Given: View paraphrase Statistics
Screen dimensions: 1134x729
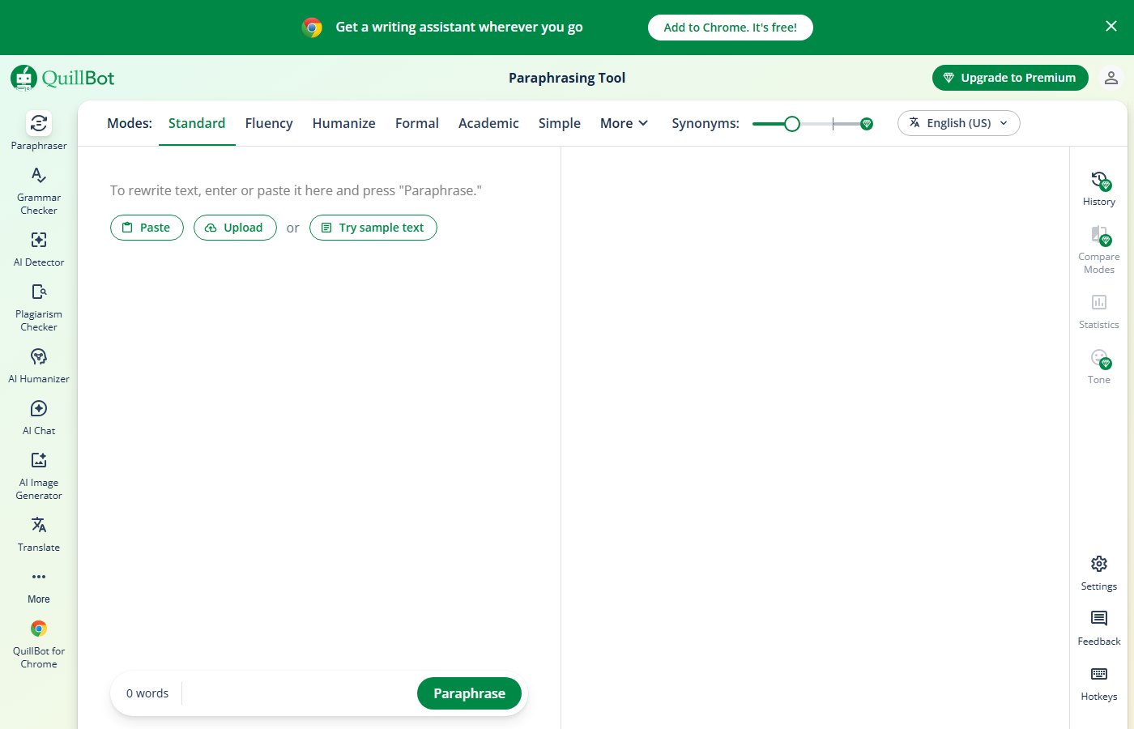Looking at the screenshot, I should (x=1098, y=310).
